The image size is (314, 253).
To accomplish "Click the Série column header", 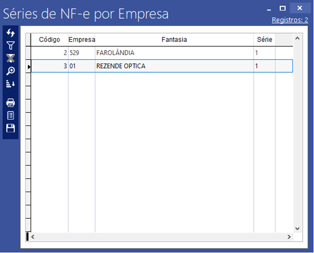I will tap(264, 40).
